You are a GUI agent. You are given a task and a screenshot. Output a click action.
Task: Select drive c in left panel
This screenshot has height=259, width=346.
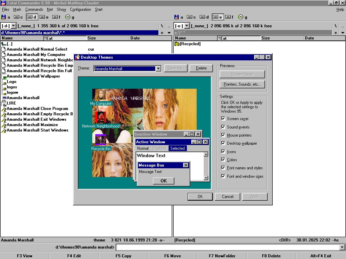[18, 17]
